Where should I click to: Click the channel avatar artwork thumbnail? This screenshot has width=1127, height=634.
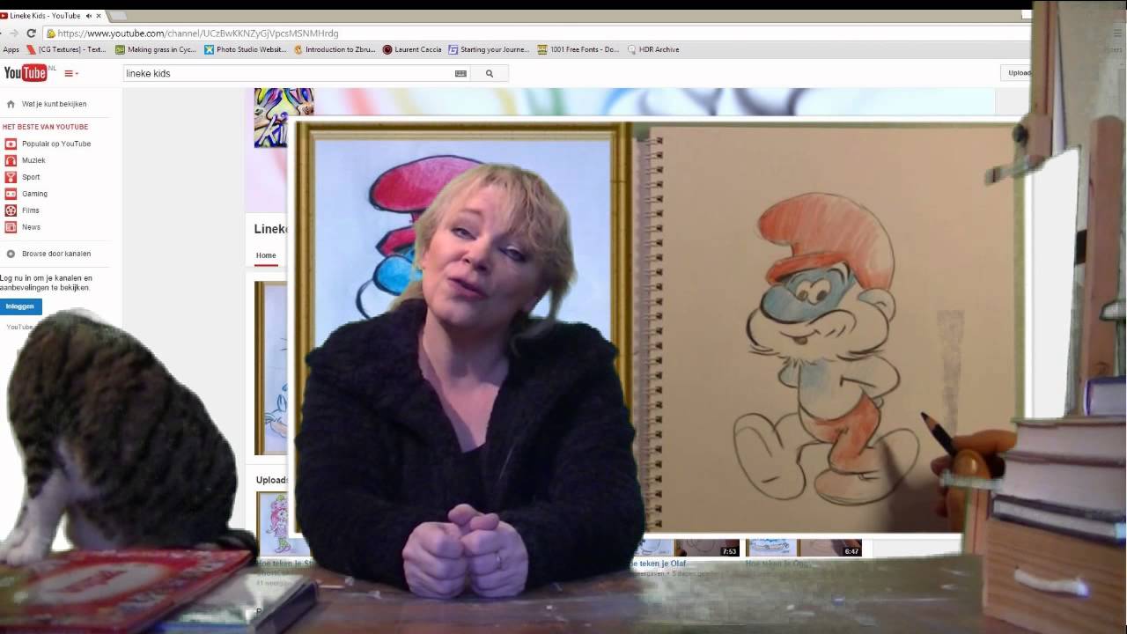[284, 117]
